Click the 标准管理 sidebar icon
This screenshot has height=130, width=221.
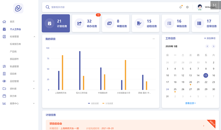4,37
